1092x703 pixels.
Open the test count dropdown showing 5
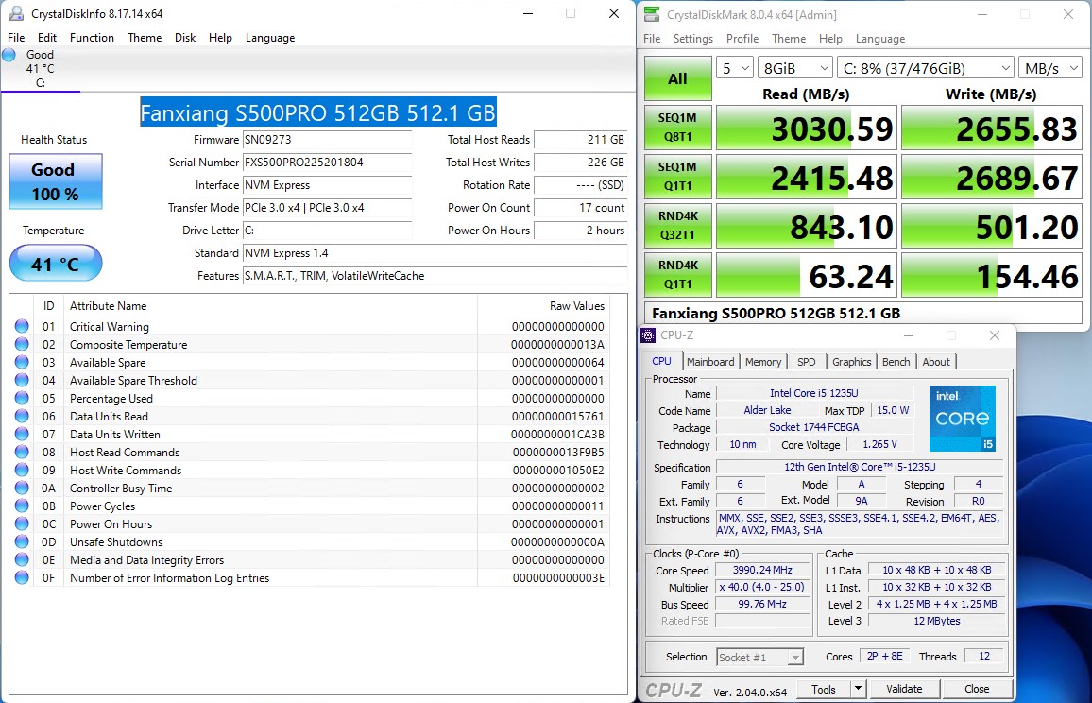pos(734,68)
